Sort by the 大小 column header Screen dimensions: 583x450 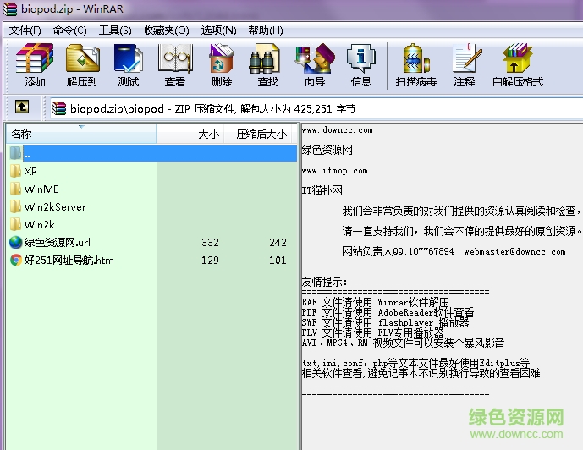pos(190,134)
